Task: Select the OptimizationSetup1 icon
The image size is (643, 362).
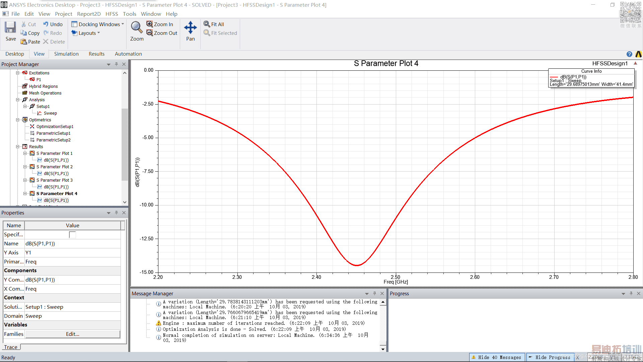Action: coord(32,126)
